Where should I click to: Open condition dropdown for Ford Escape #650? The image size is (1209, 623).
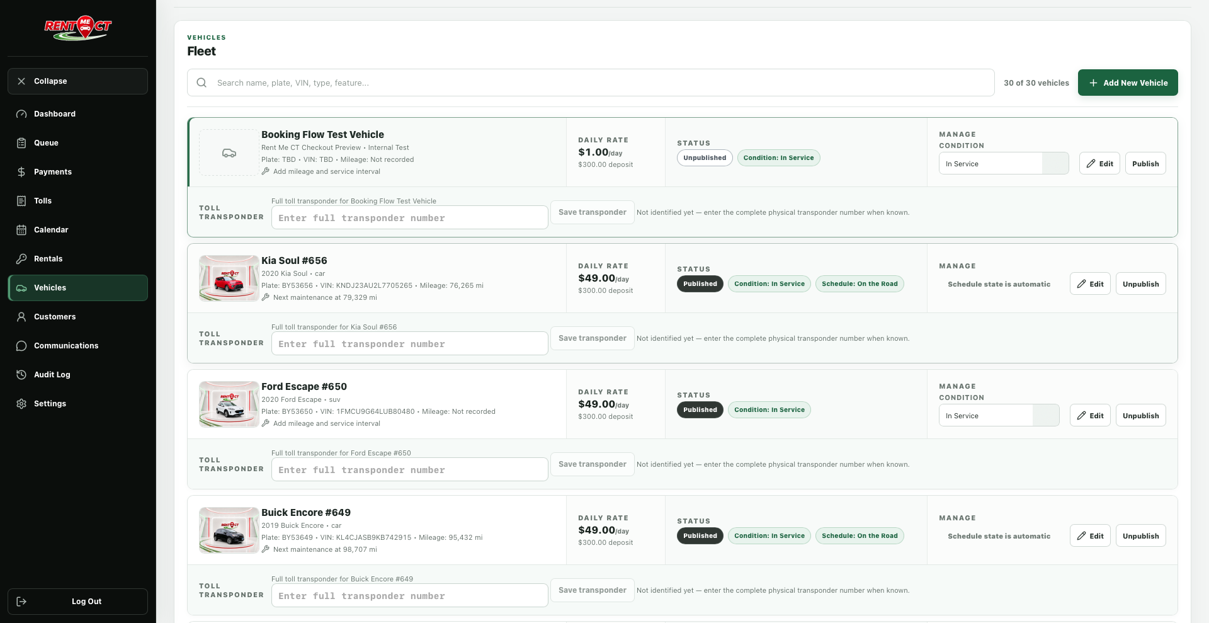pos(999,416)
